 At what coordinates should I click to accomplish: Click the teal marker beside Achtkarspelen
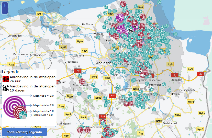(x=36, y=41)
